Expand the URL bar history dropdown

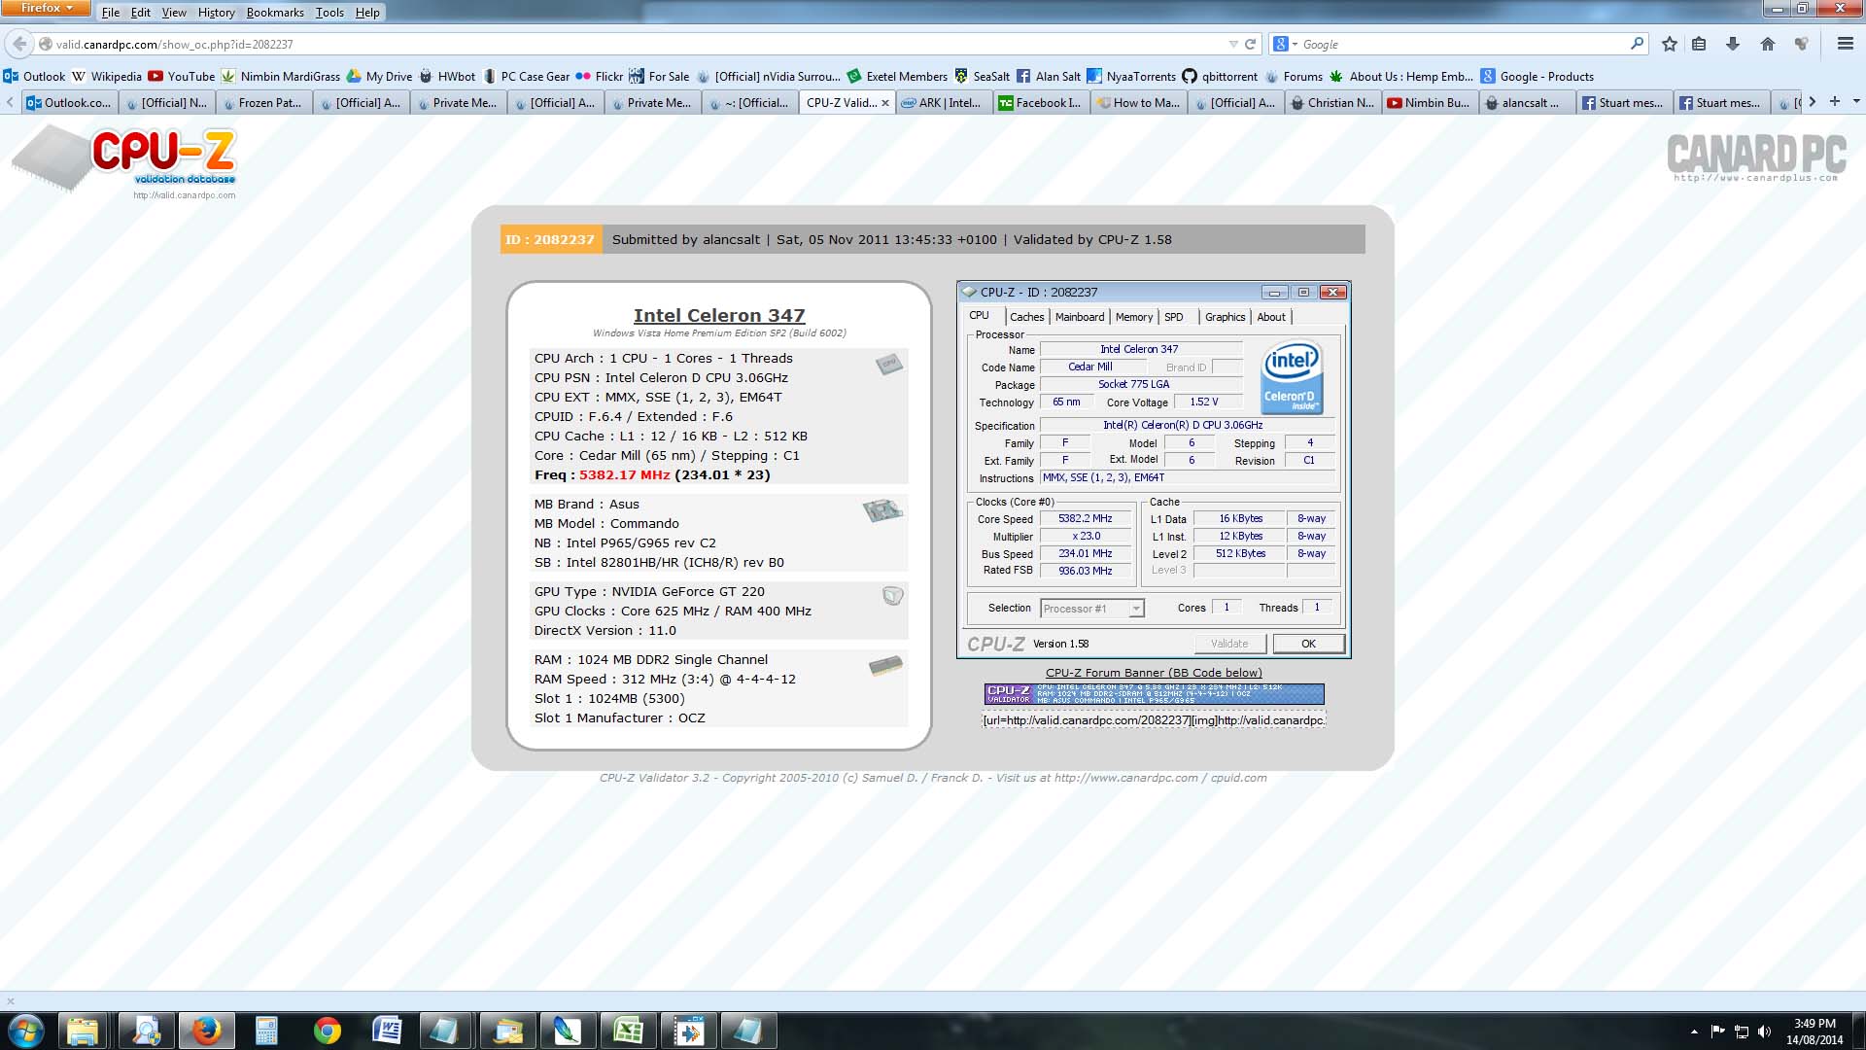click(x=1233, y=44)
